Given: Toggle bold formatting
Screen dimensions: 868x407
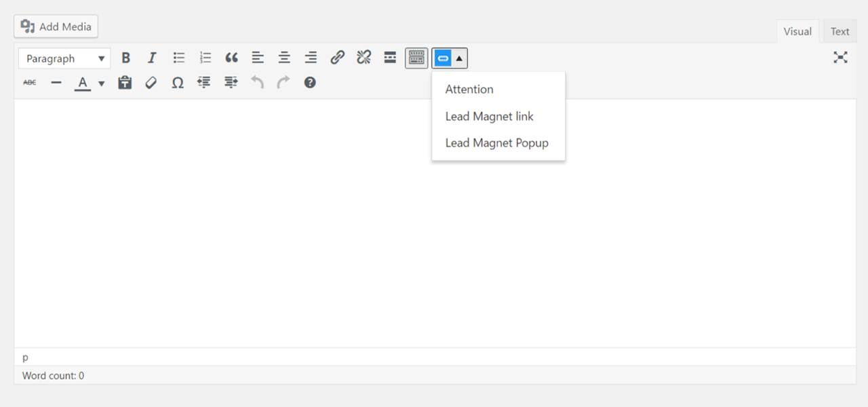Looking at the screenshot, I should coord(125,58).
